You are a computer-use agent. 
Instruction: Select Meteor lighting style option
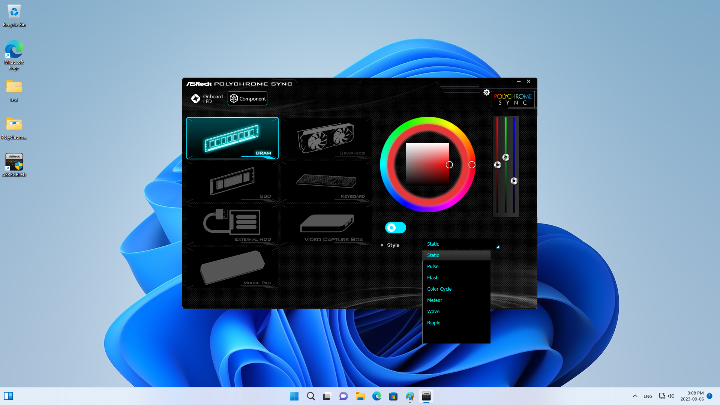point(434,300)
